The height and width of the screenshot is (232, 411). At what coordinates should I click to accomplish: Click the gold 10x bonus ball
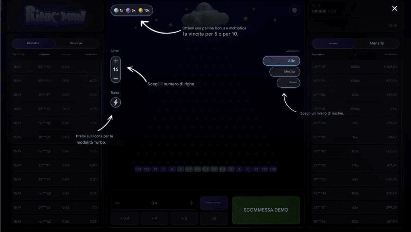click(141, 10)
